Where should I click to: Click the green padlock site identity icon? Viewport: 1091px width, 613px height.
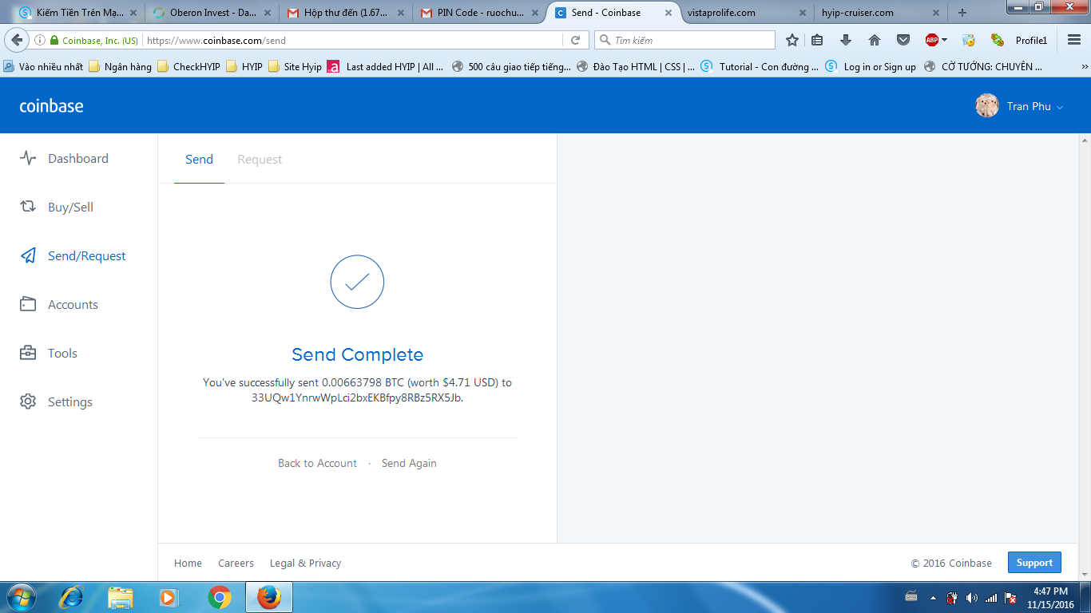[x=54, y=40]
